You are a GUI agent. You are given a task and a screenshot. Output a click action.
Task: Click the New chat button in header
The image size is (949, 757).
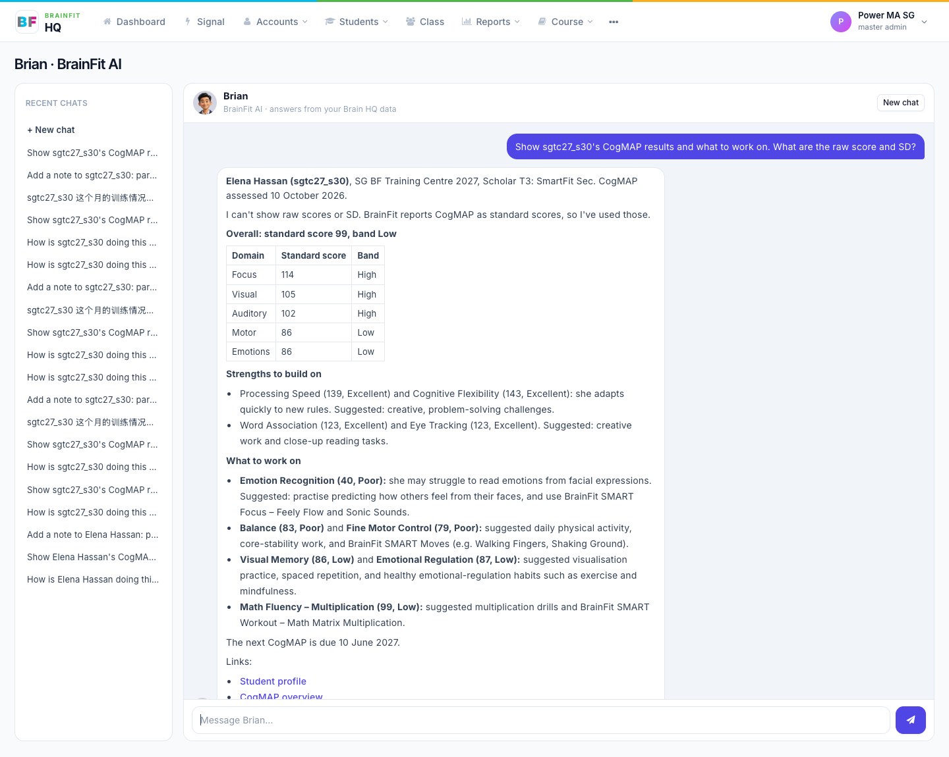(x=900, y=103)
